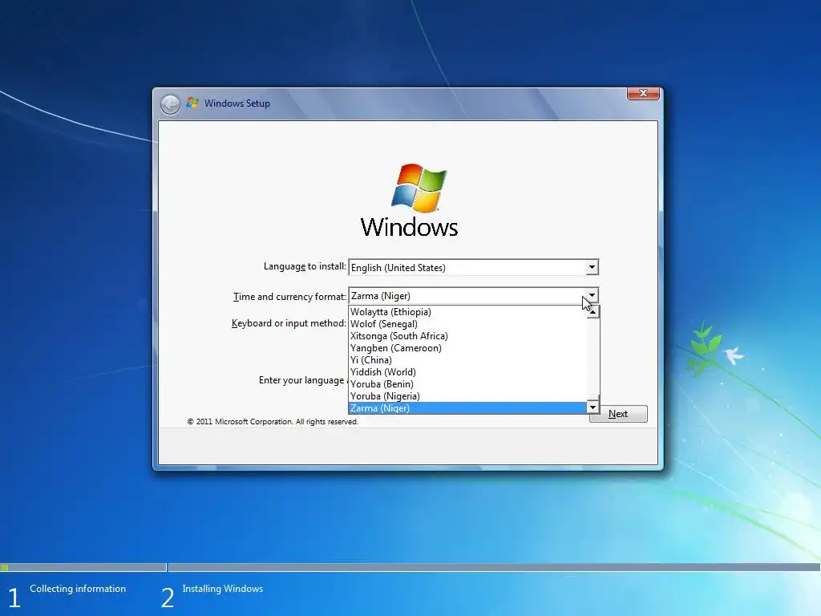
Task: Open the Language to install dropdown
Action: [592, 267]
